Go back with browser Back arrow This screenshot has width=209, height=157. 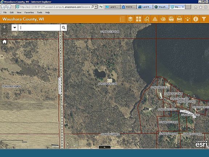[x=3, y=7]
